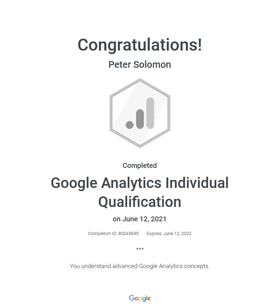Click the completion date June 12, 2021
Viewport: 276px width, 306px height.
click(x=144, y=219)
